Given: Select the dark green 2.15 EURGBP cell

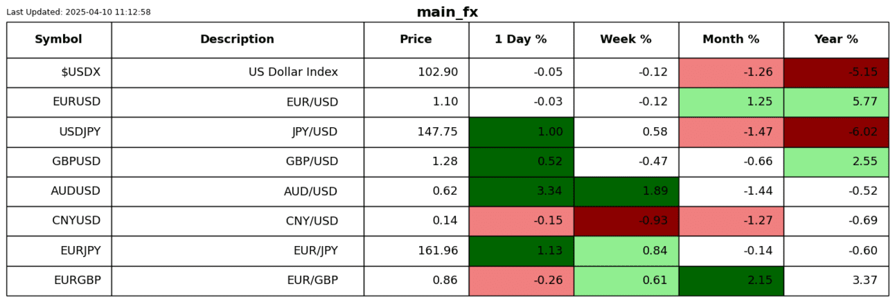Looking at the screenshot, I should click(731, 281).
